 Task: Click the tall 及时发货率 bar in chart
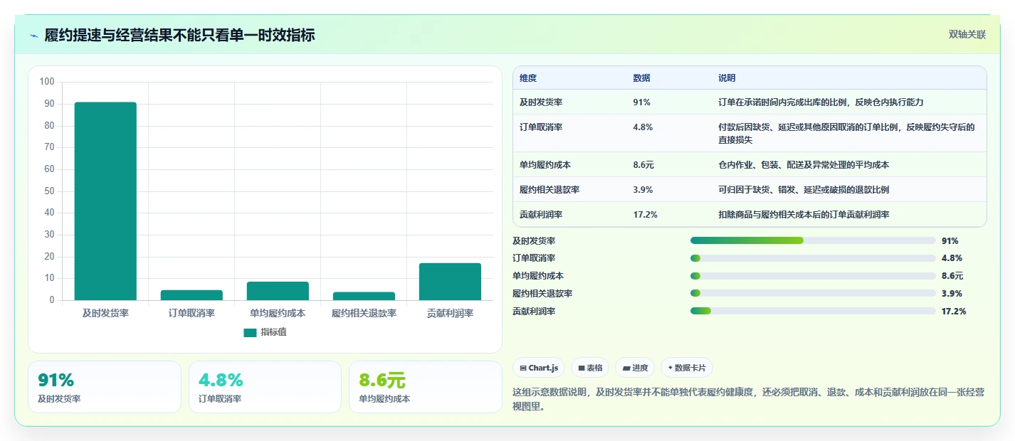(x=105, y=201)
